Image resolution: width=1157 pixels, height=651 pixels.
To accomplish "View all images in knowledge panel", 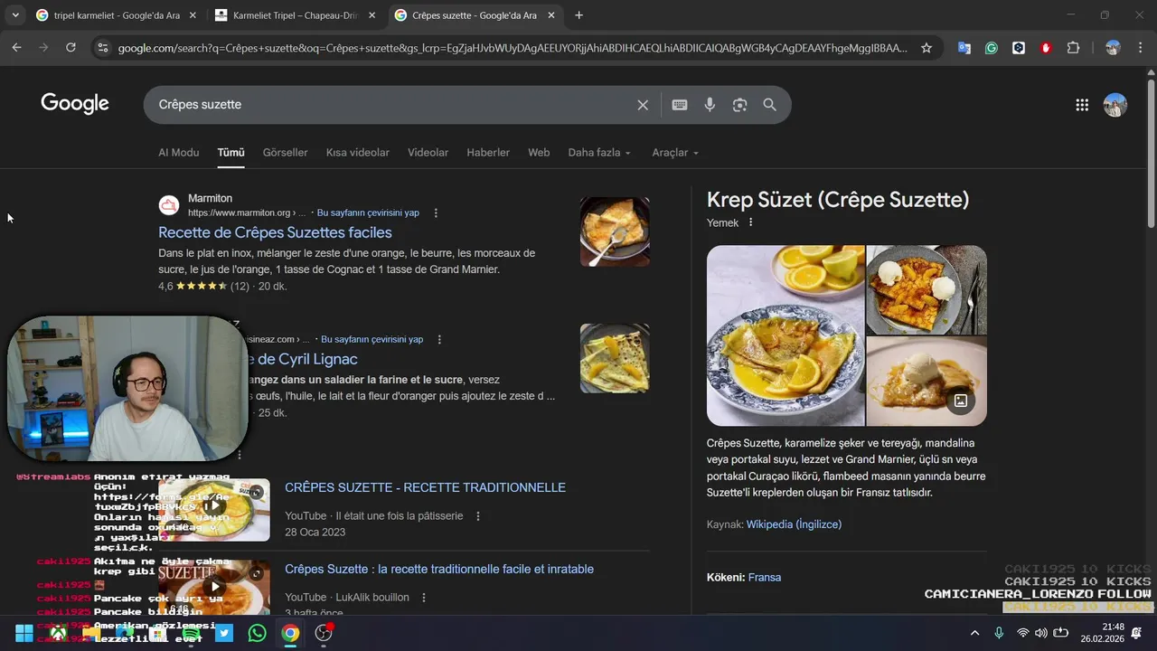I will tap(961, 401).
